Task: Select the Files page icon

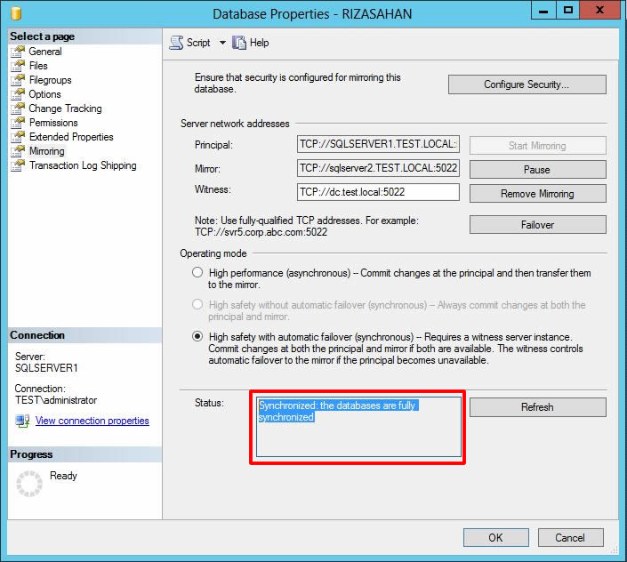Action: pyautogui.click(x=17, y=66)
